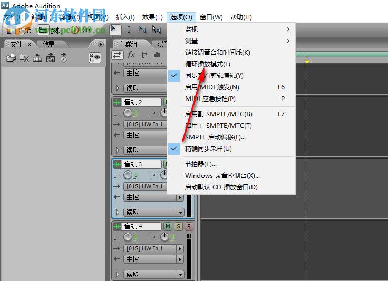Switch to the 多轨 multitrack view button

(x=50, y=30)
